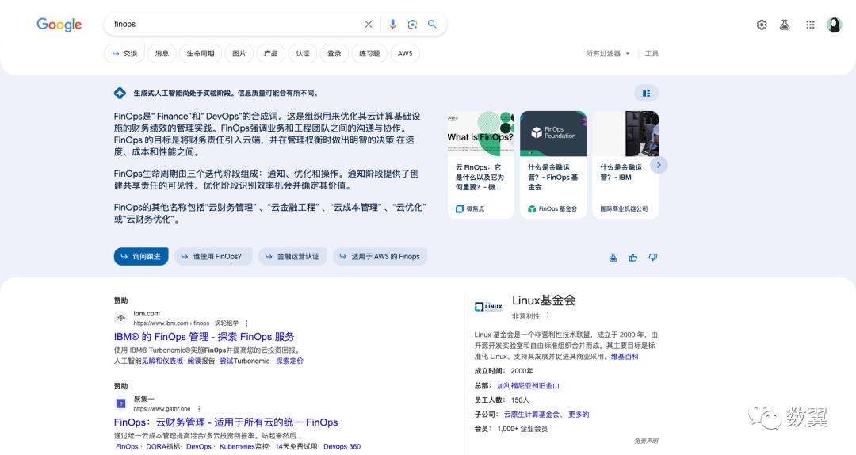Open Search Labs flask icon in header
Screen dimensions: 856x455
click(x=785, y=25)
